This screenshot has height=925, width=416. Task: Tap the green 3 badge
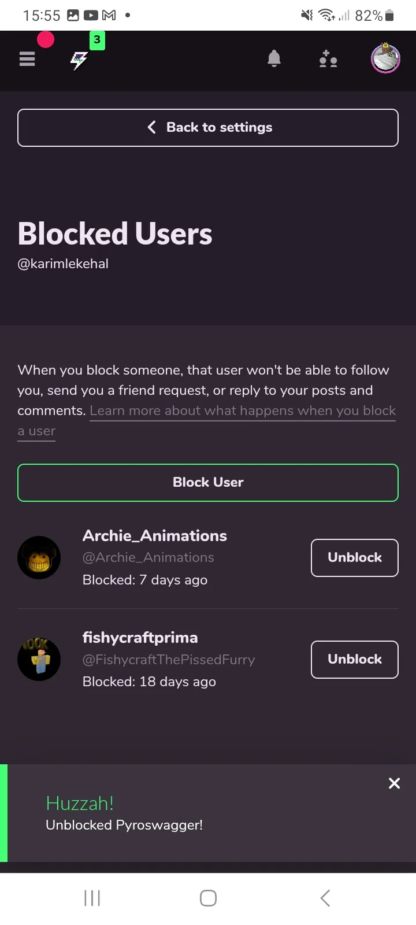click(97, 40)
